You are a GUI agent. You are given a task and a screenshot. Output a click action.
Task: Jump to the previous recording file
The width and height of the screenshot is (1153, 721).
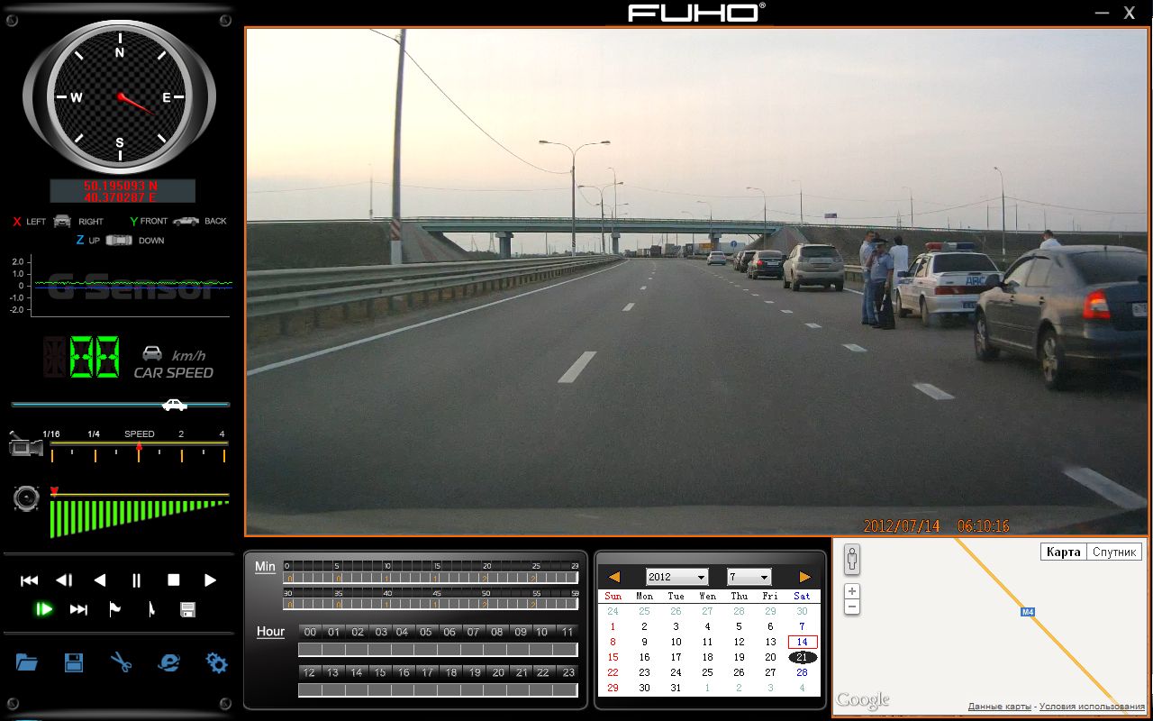click(x=30, y=580)
